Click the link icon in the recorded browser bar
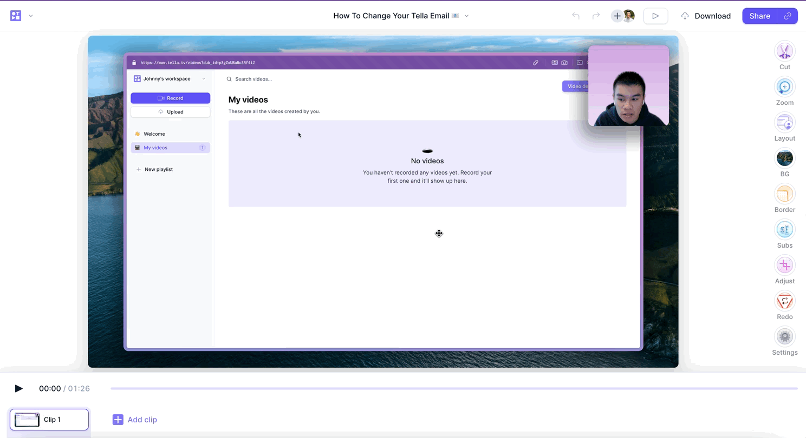 535,63
